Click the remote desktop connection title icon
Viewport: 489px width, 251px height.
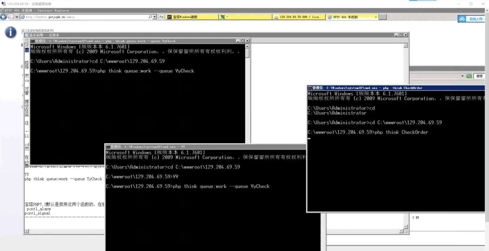3,4
